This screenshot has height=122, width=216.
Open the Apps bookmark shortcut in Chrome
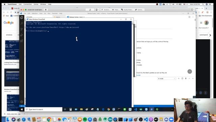tap(6, 16)
